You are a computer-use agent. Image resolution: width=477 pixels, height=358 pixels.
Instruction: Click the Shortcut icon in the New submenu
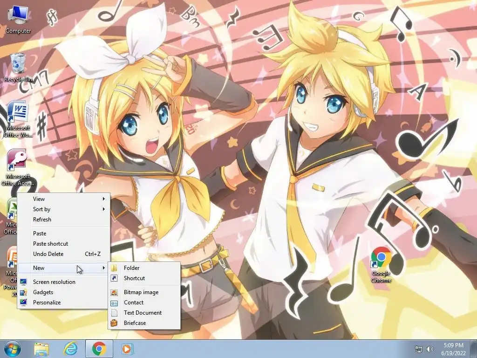(114, 278)
